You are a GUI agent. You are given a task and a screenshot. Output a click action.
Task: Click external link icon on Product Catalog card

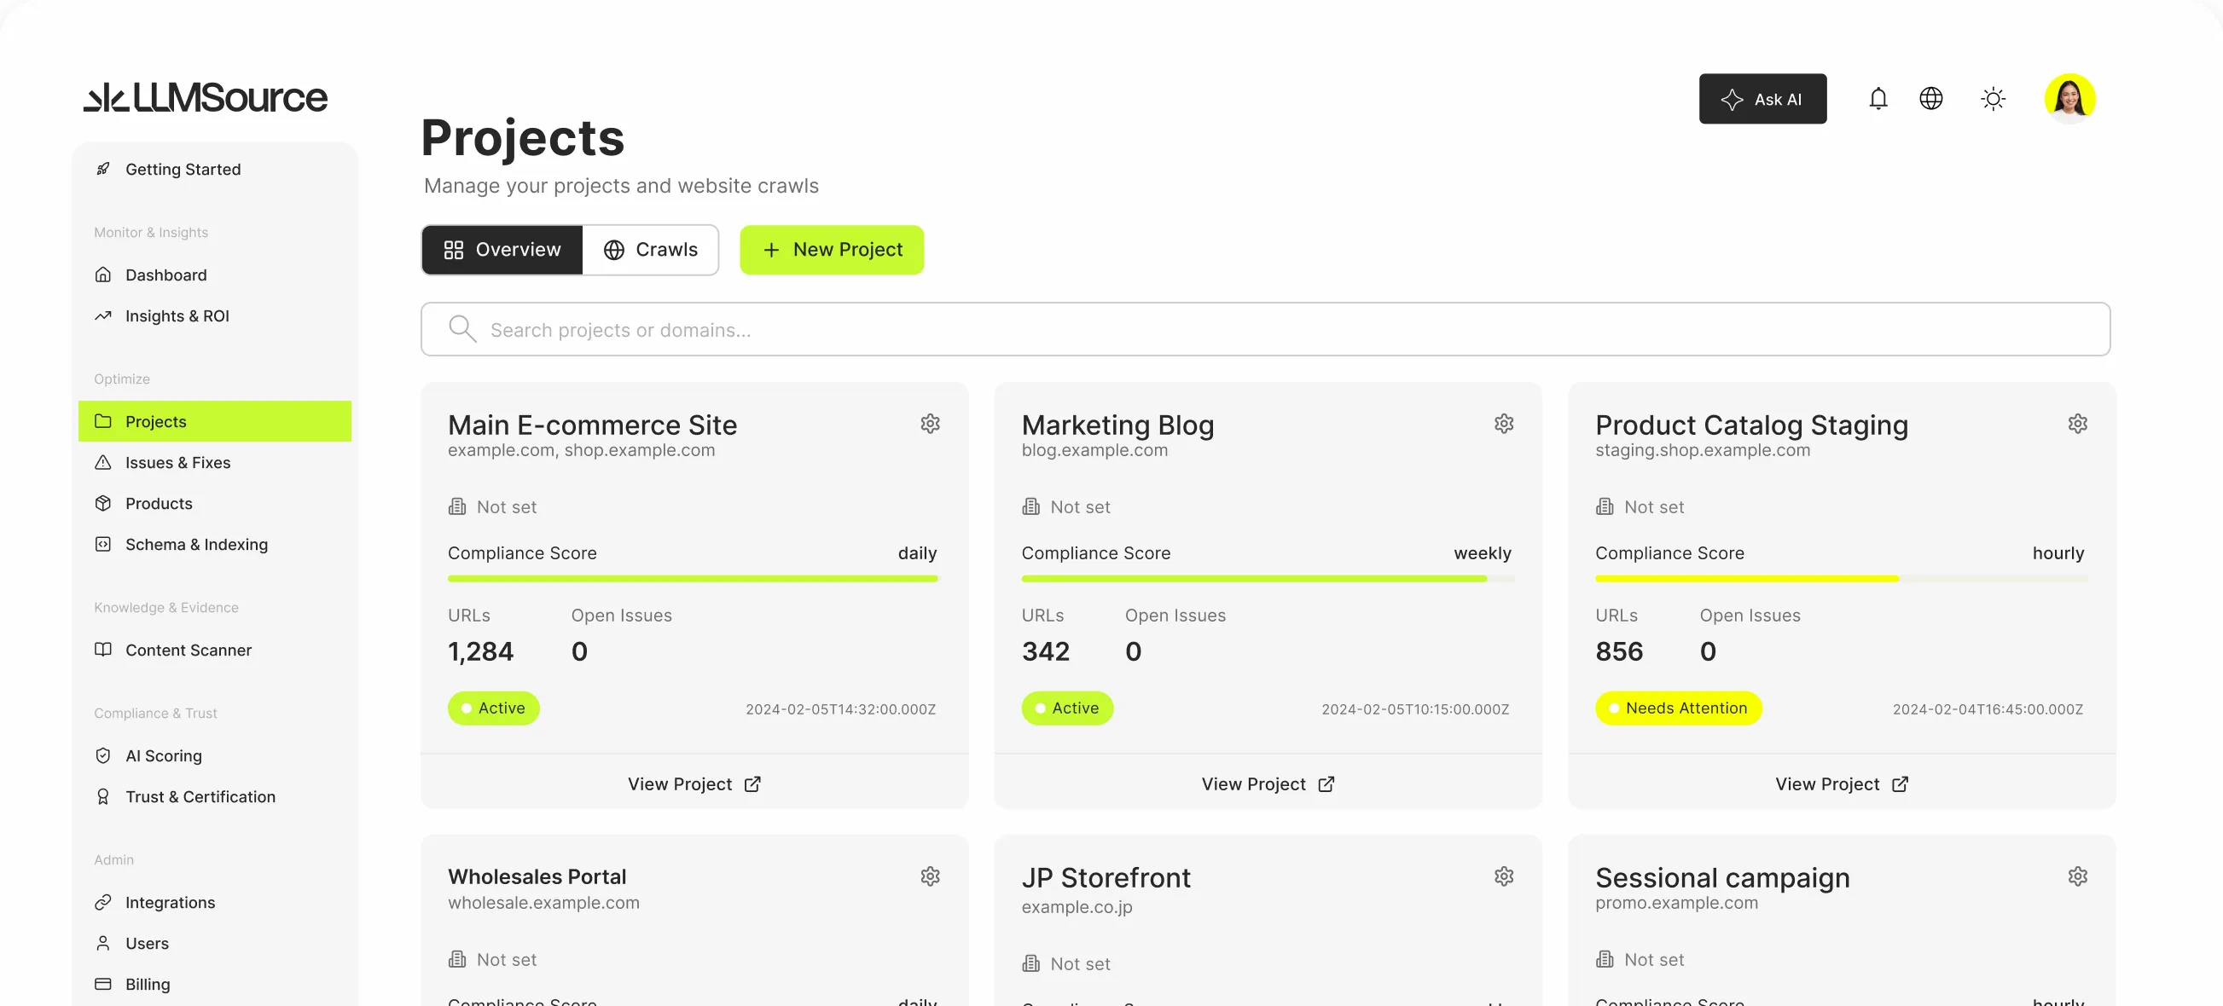coord(1900,784)
